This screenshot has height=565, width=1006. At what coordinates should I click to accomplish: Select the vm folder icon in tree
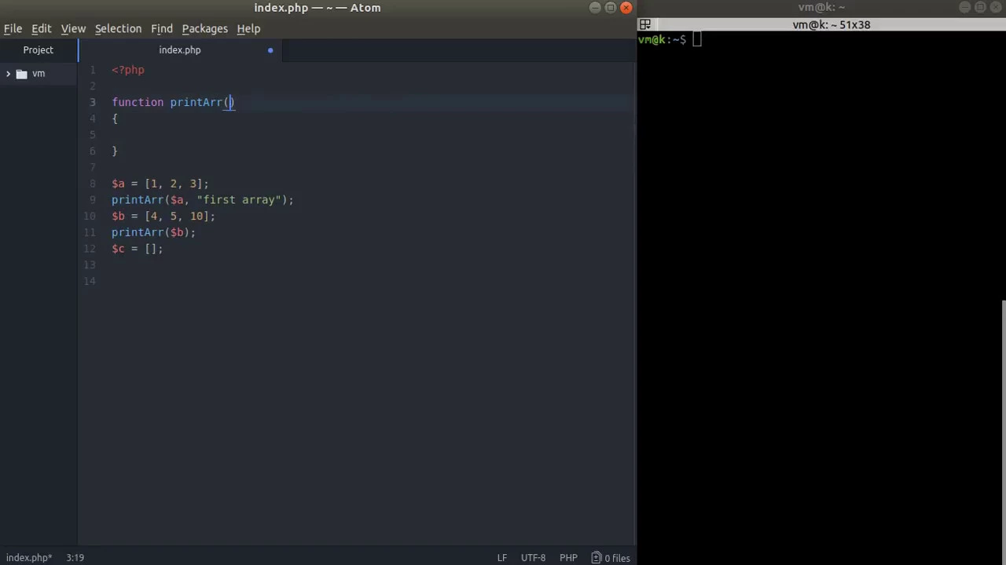click(x=22, y=74)
